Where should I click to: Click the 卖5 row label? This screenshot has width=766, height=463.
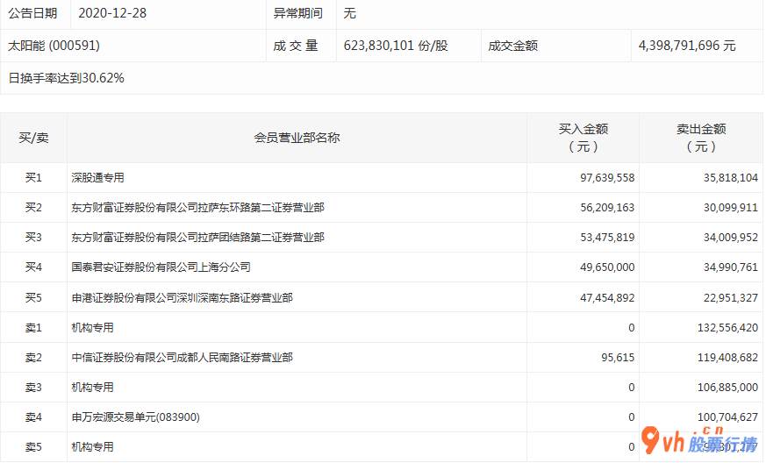coord(33,447)
